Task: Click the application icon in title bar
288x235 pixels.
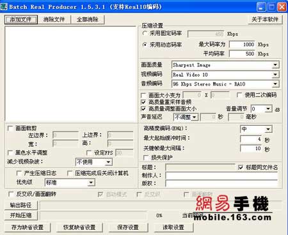Action: (x=4, y=6)
